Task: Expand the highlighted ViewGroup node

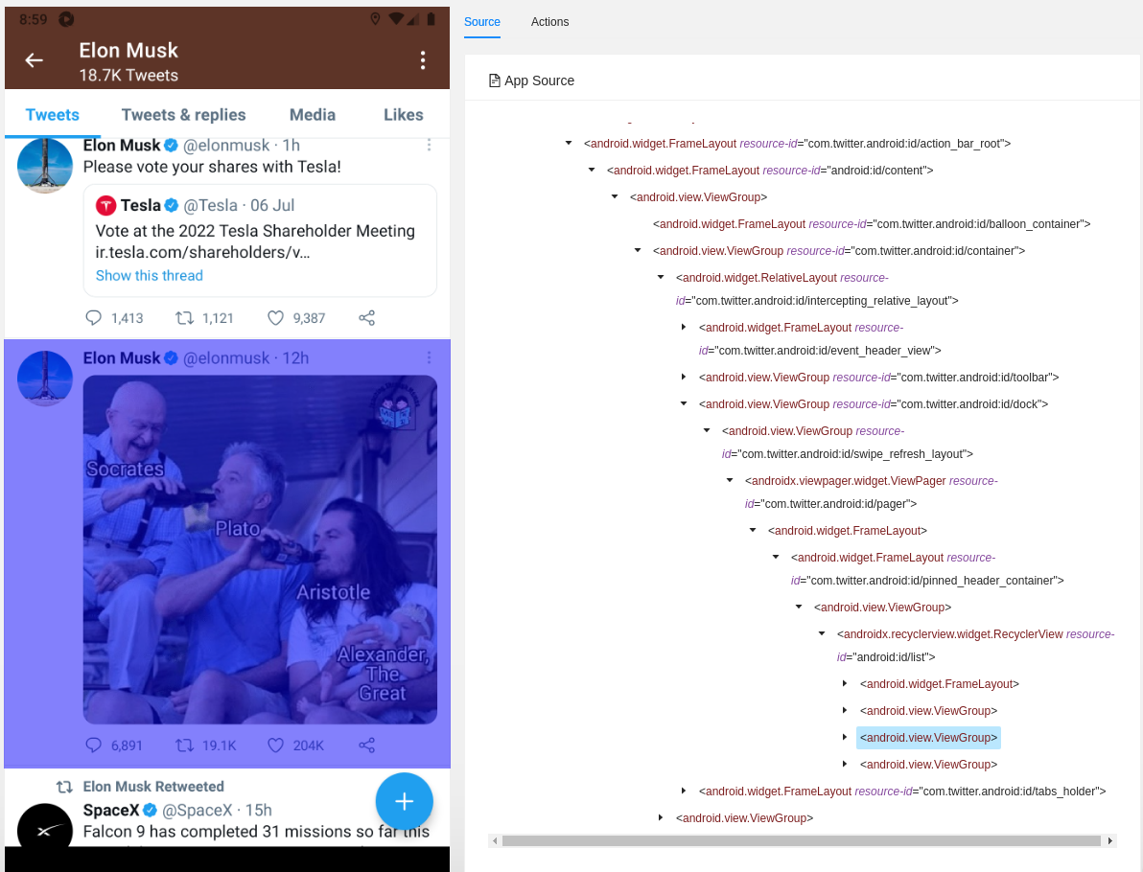Action: (845, 737)
